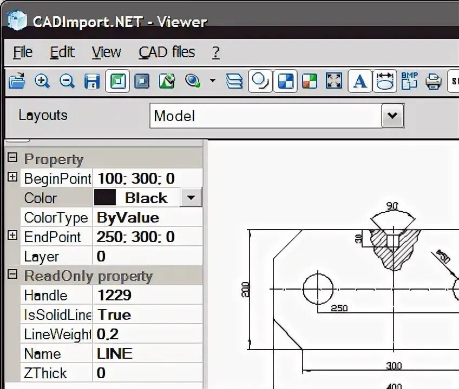Open the File menu
Image resolution: width=459 pixels, height=389 pixels.
pyautogui.click(x=23, y=52)
